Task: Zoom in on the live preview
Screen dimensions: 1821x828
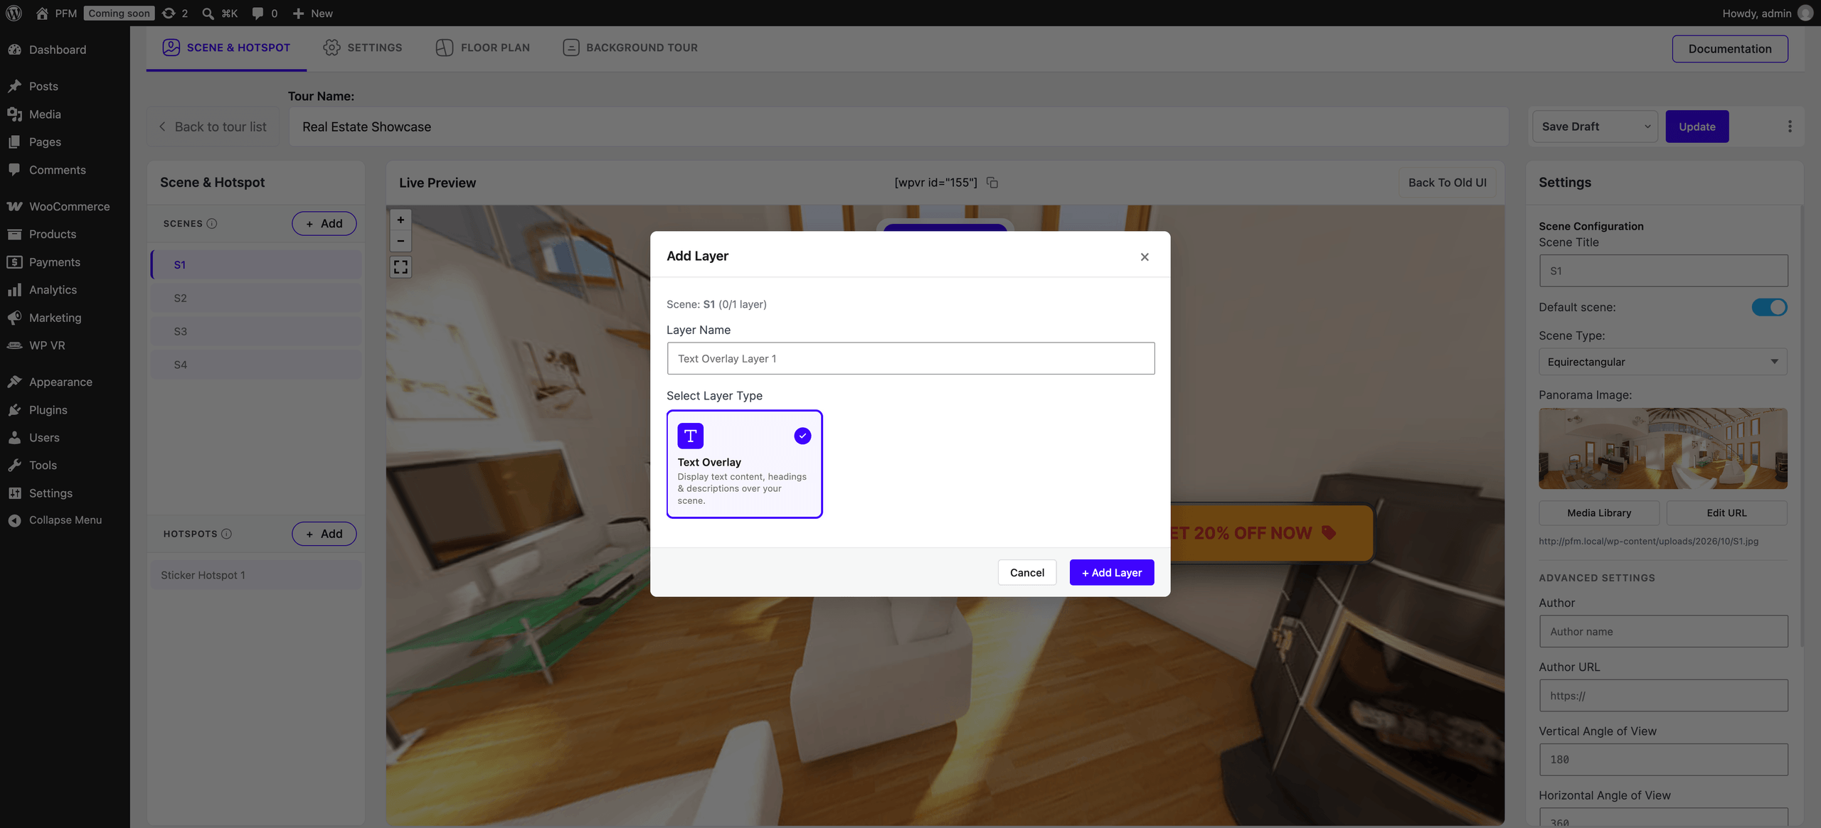Action: click(x=400, y=220)
